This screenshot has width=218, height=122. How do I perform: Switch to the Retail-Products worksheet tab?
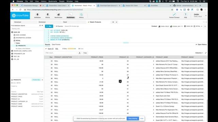95,22
